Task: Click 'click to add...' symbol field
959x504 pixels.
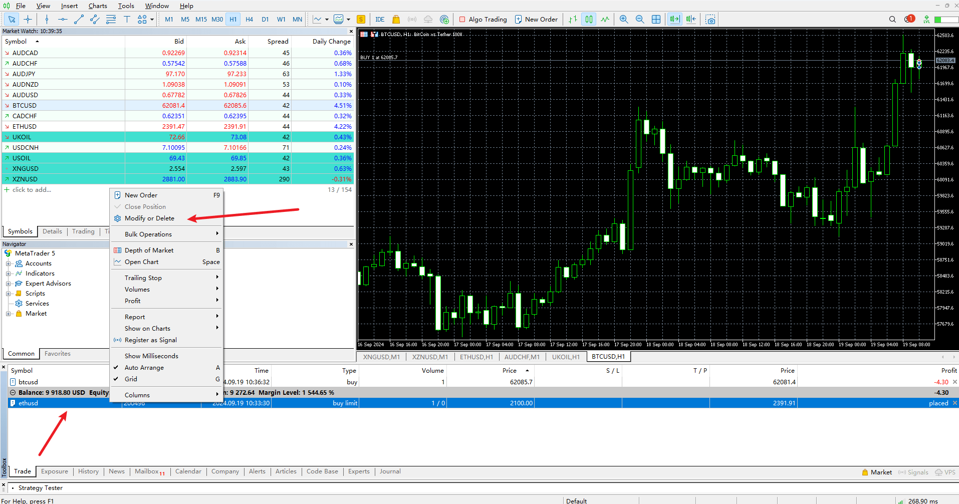Action: pos(32,190)
